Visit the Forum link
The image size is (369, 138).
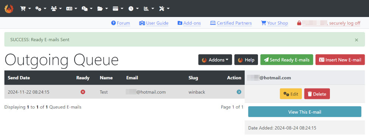coord(121,23)
